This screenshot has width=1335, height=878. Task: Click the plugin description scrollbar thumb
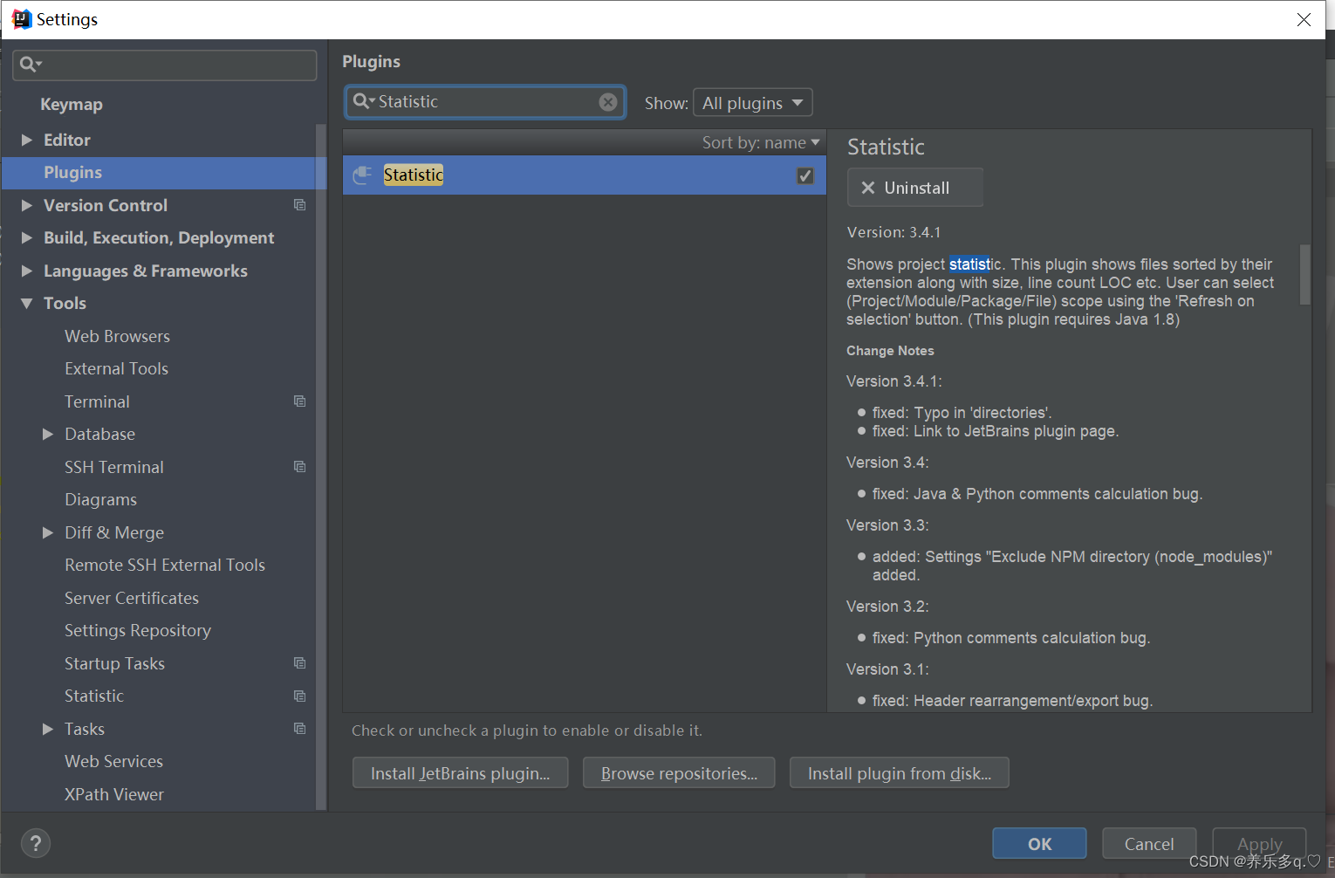pyautogui.click(x=1305, y=274)
